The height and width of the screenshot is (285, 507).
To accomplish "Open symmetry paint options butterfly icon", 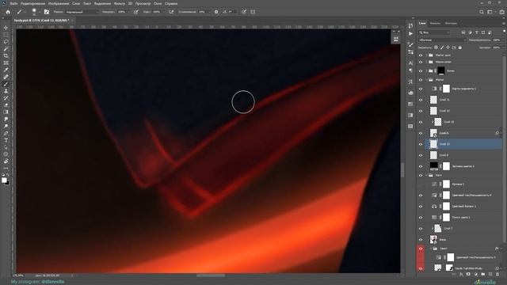I will [x=253, y=12].
